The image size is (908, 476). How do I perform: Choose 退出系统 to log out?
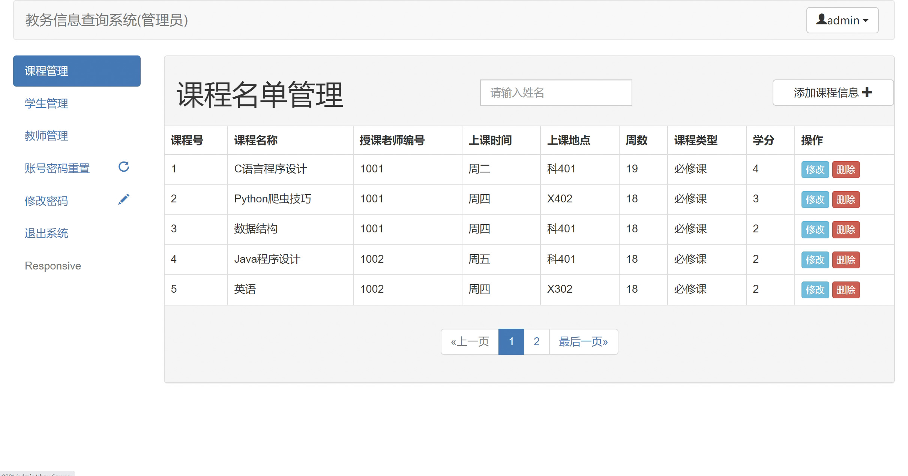tap(77, 233)
